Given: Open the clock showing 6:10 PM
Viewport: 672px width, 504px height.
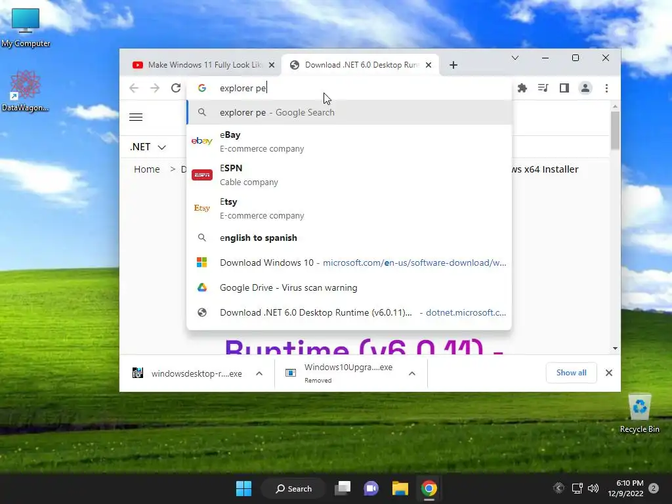Looking at the screenshot, I should (625, 488).
